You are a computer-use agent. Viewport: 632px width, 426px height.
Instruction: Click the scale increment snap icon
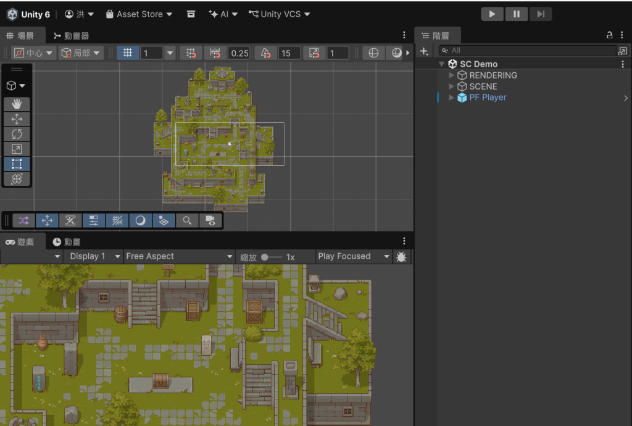[314, 53]
